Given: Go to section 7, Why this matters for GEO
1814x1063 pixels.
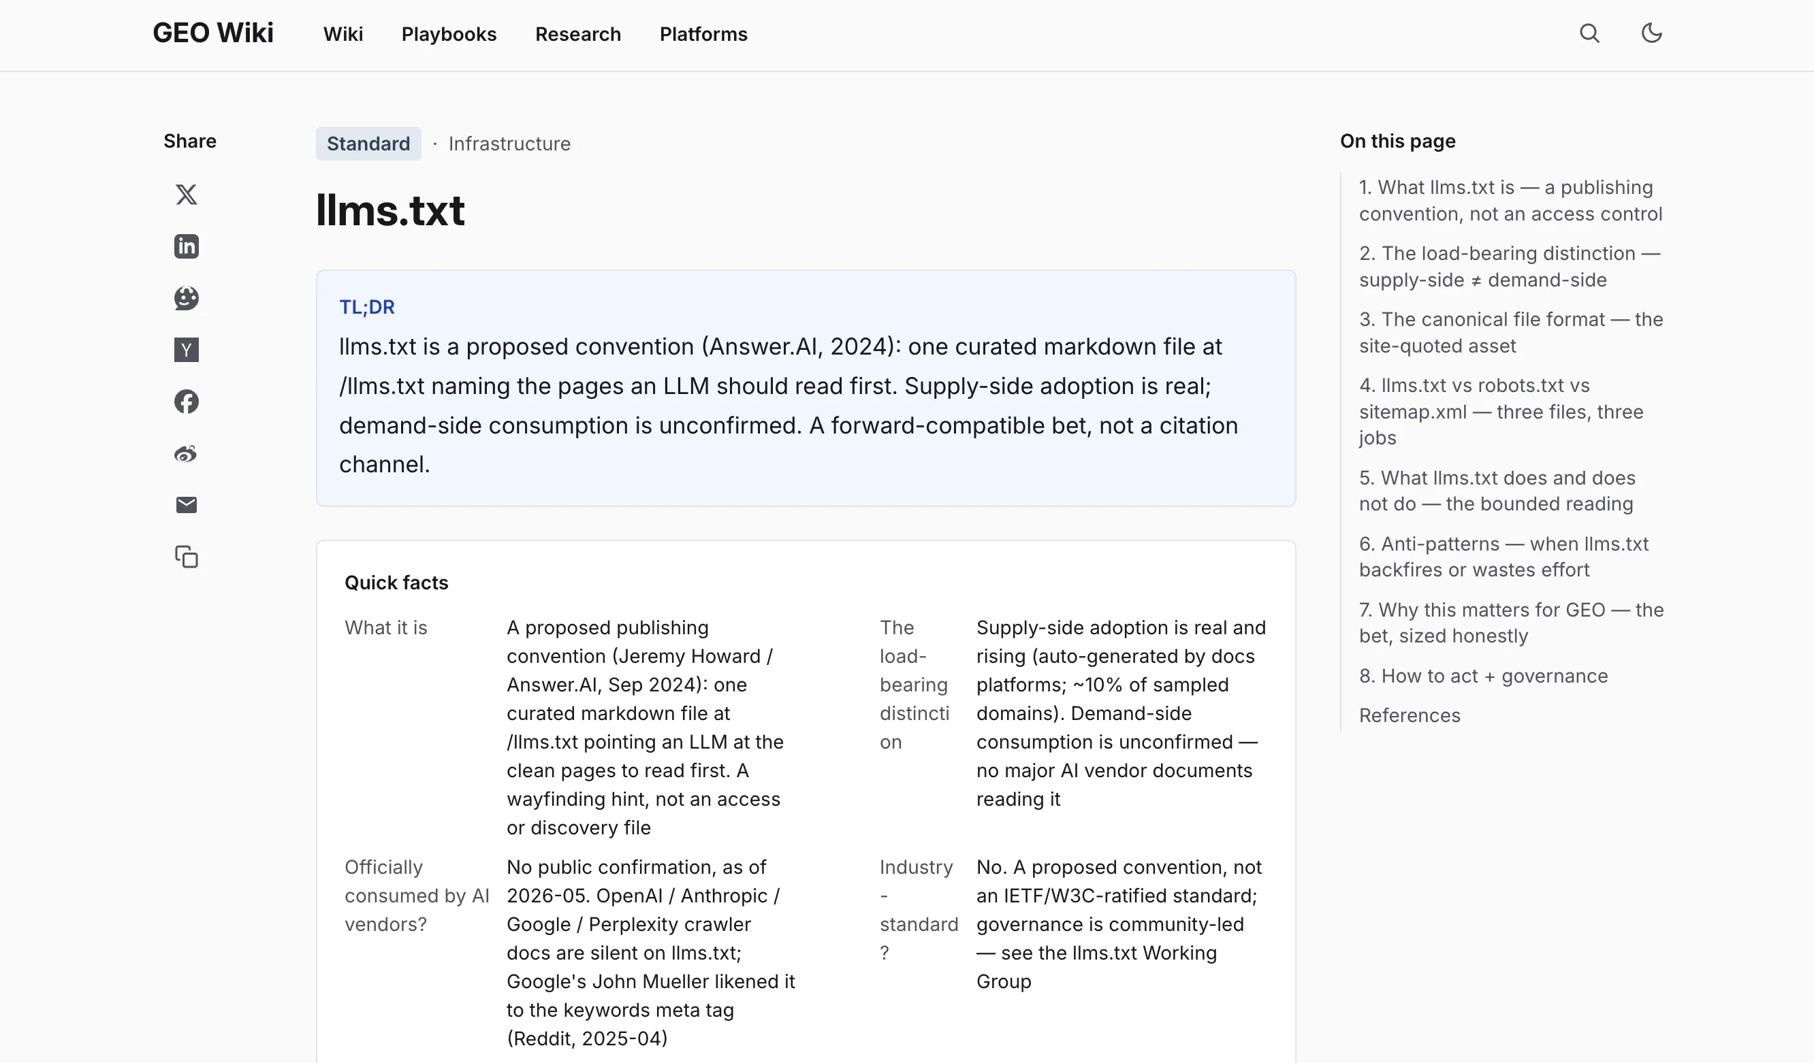Looking at the screenshot, I should (1512, 623).
